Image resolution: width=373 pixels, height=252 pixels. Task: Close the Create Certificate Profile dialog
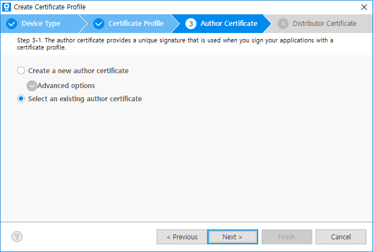point(364,7)
